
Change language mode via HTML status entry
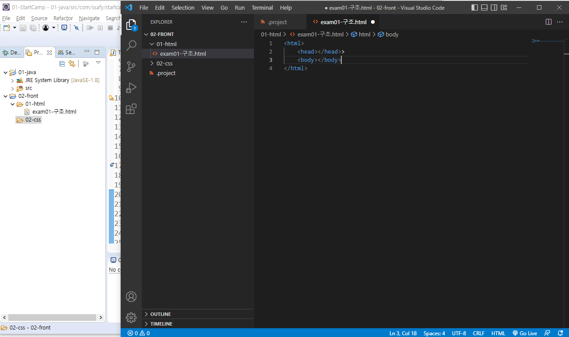pos(498,333)
